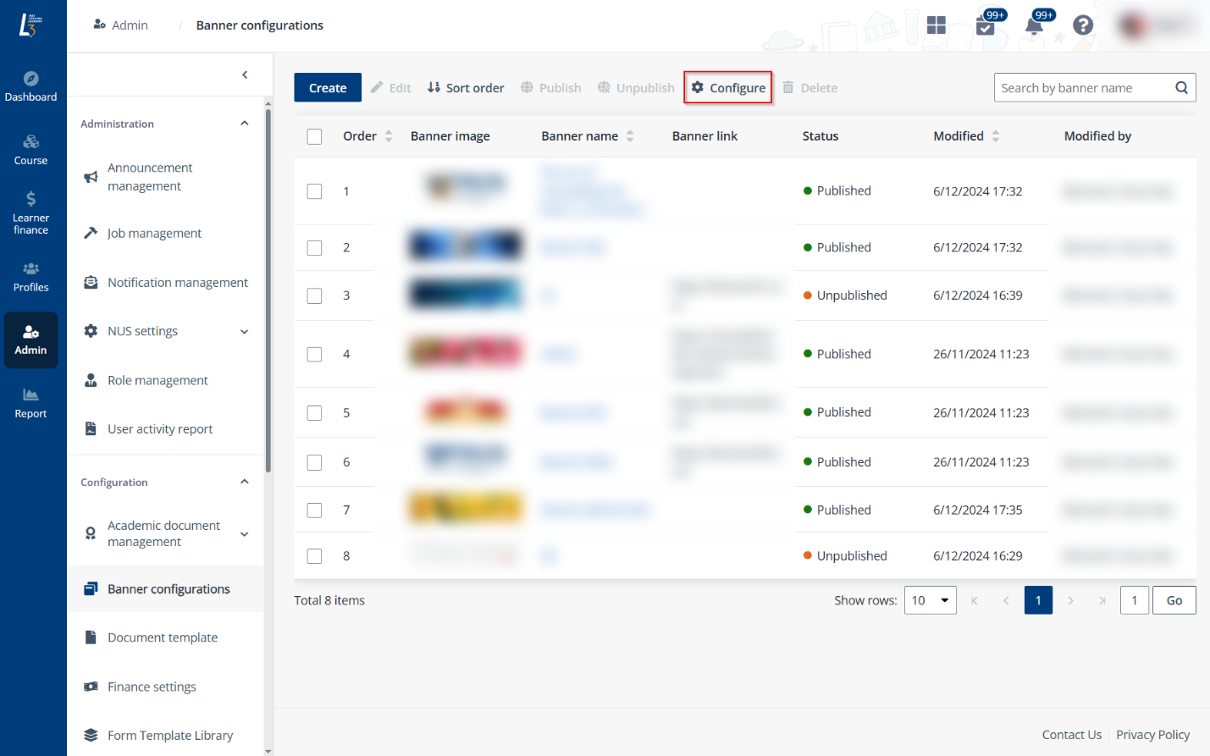1210x756 pixels.
Task: Open the notifications bell icon
Action: pyautogui.click(x=1034, y=25)
